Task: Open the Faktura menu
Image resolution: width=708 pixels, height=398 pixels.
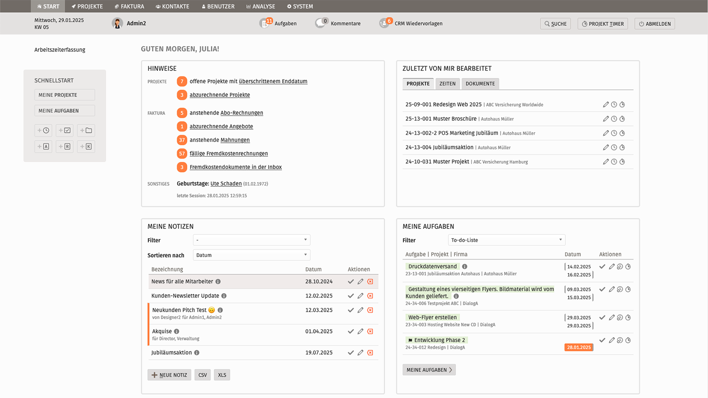Action: (129, 6)
